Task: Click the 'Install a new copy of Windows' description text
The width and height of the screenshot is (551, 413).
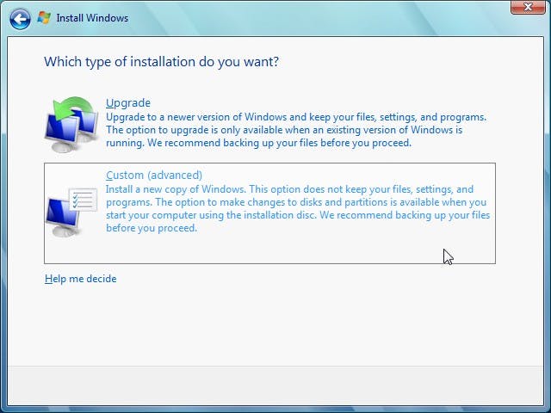Action: [298, 208]
